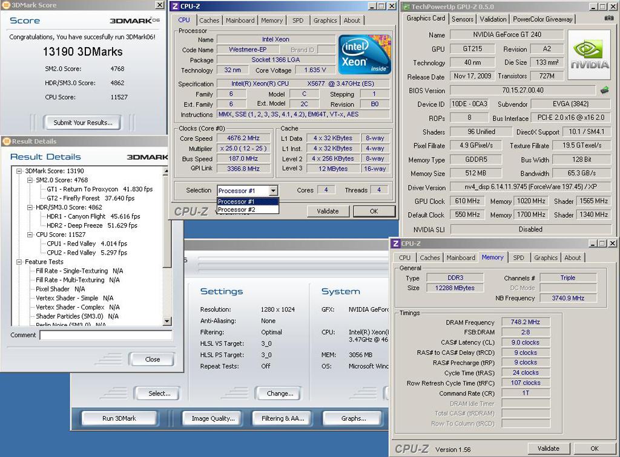Switch to the Sensors tab in GPU-Z
Image resolution: width=620 pixels, height=457 pixels.
click(x=462, y=19)
